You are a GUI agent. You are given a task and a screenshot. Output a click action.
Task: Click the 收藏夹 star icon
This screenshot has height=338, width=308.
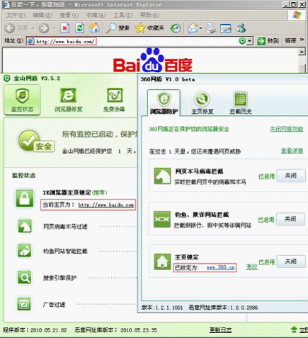pos(140,28)
